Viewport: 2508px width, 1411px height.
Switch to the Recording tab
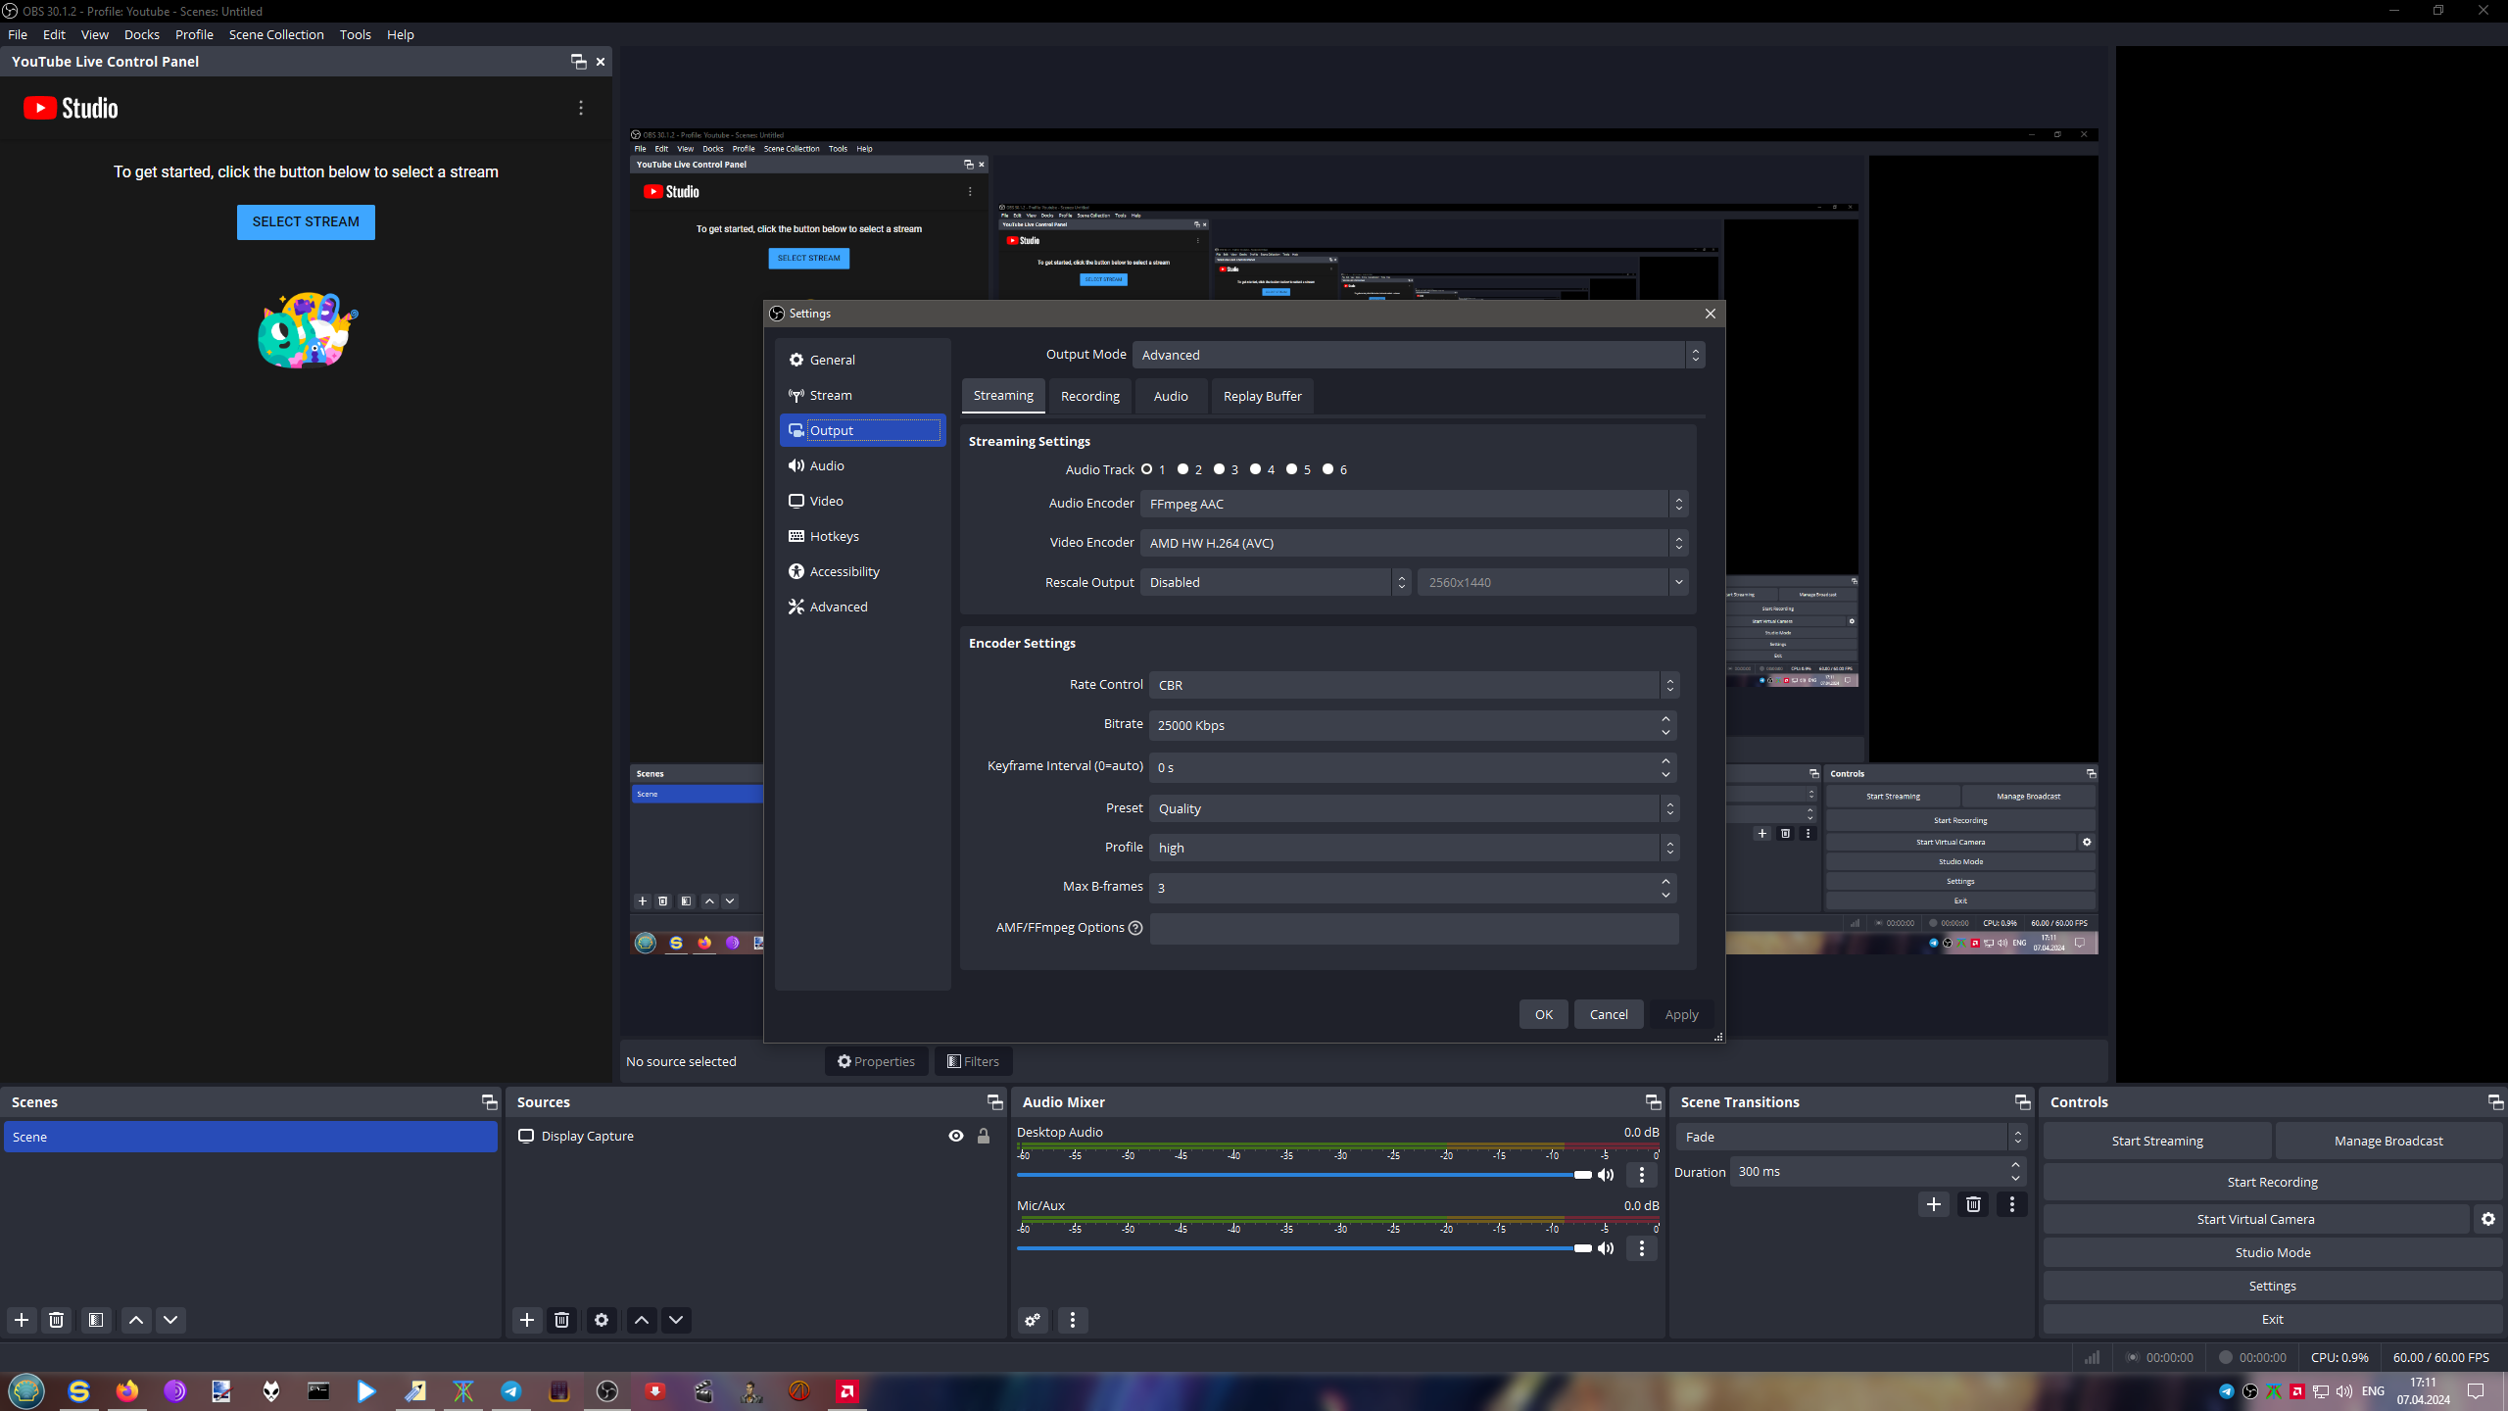pos(1089,396)
